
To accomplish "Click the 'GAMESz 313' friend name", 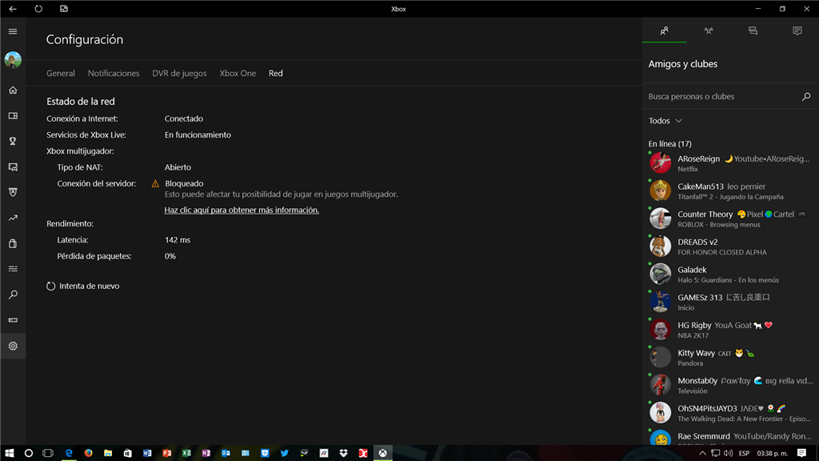I will pyautogui.click(x=700, y=298).
